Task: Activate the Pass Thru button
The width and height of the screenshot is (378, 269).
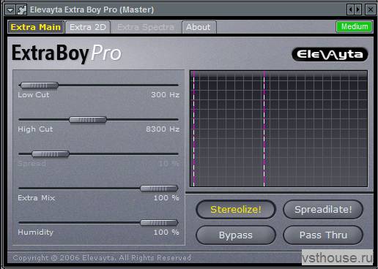Action: coord(323,235)
